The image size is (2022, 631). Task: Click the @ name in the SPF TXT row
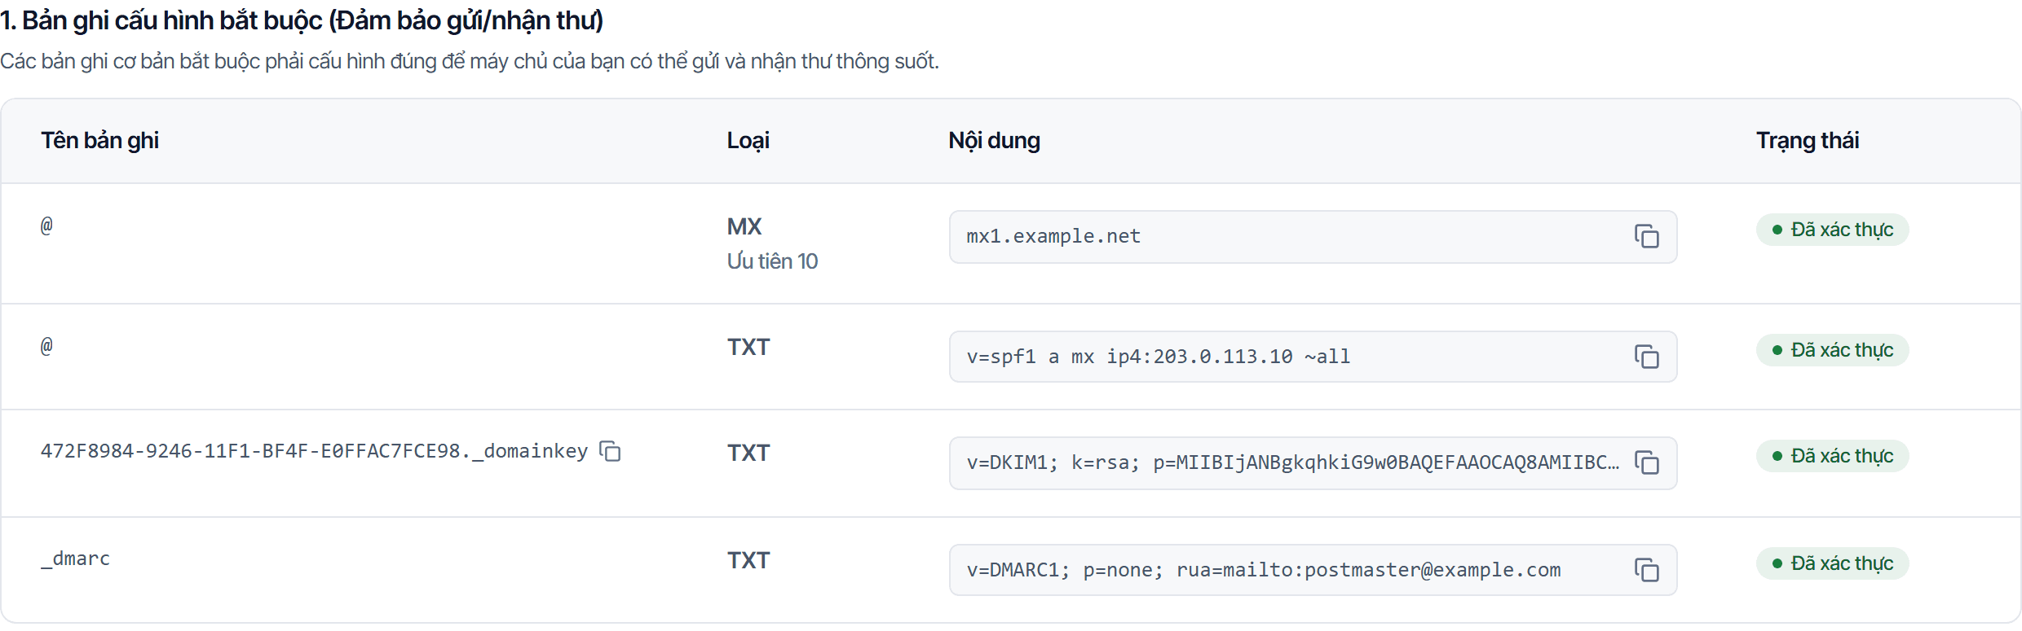click(x=46, y=346)
